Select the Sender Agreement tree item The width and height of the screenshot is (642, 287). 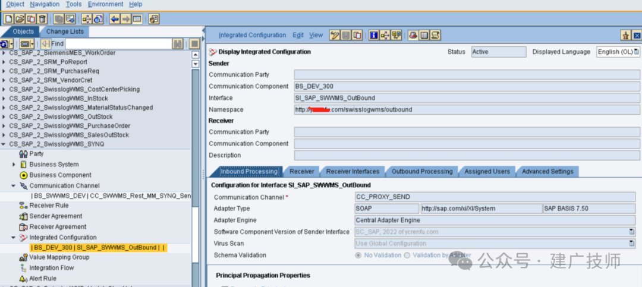point(56,216)
